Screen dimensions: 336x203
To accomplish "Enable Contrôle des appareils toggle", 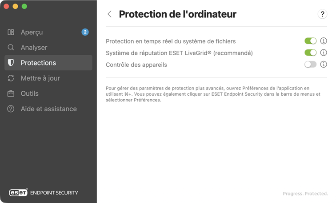I will click(x=310, y=65).
